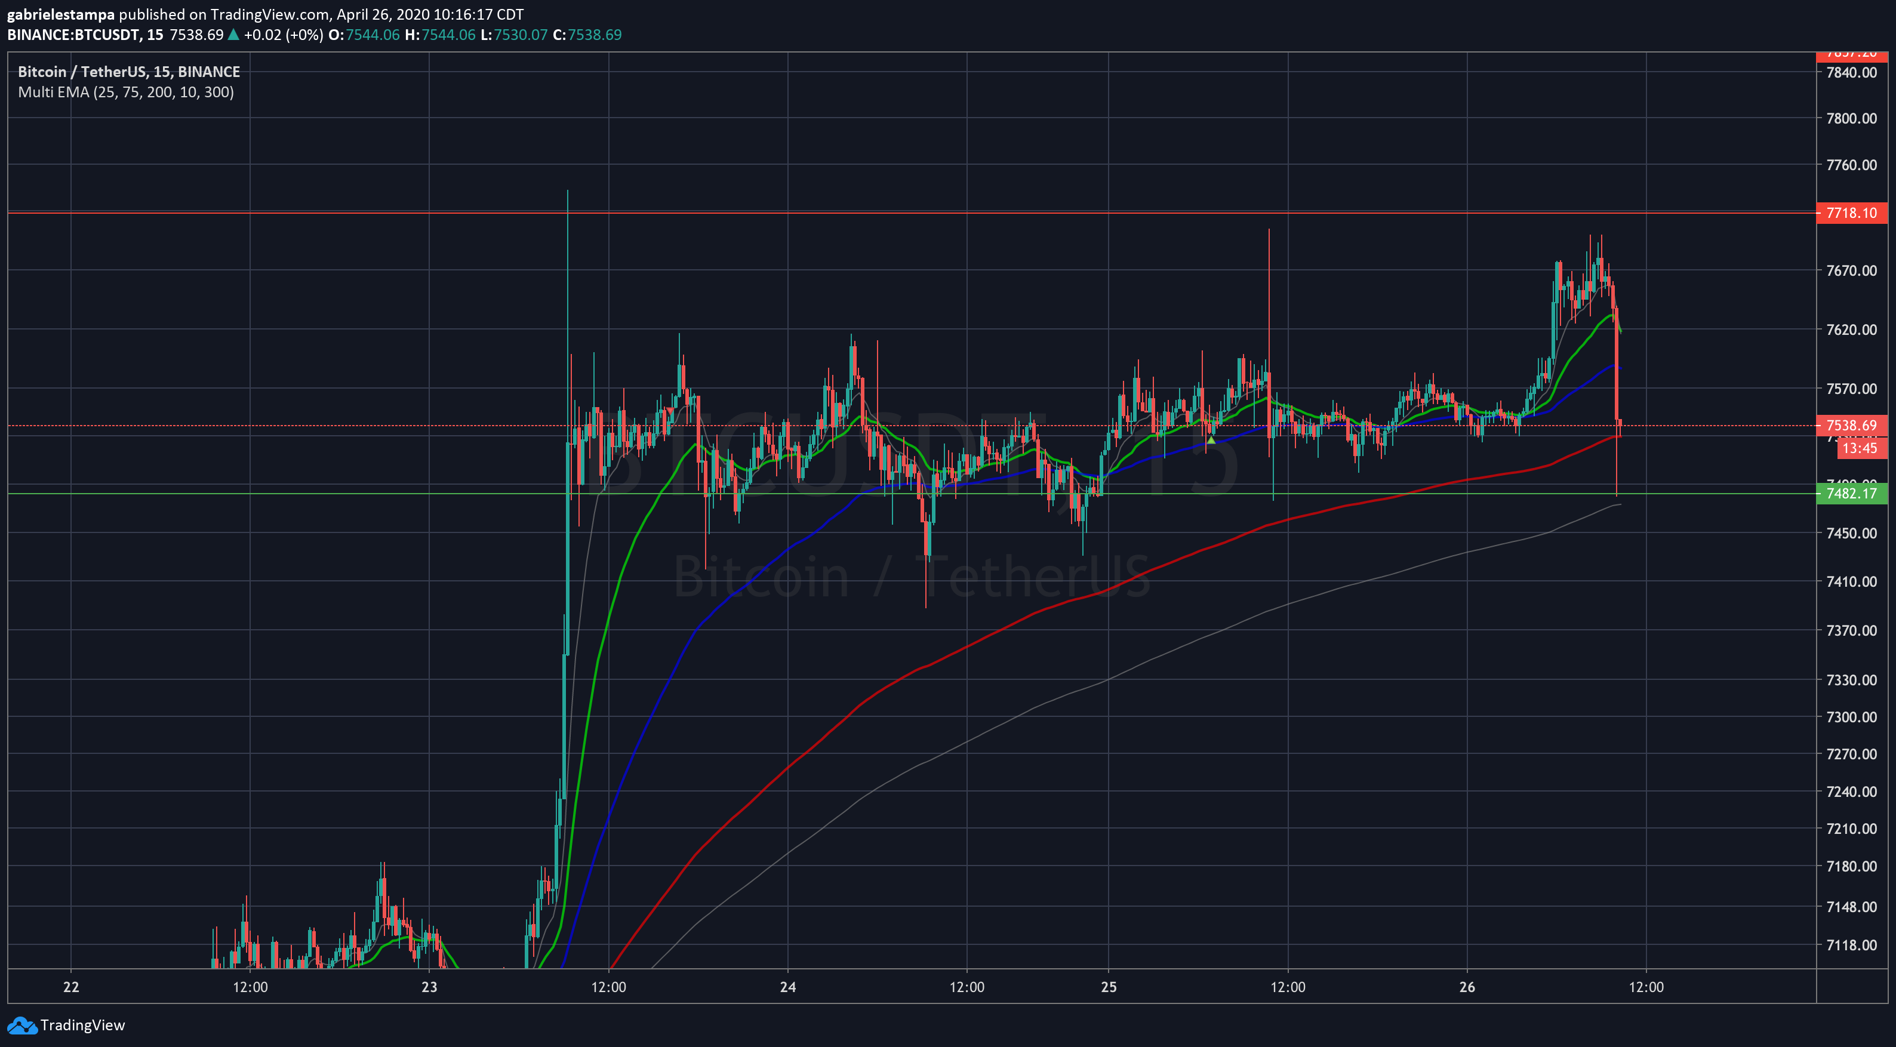Click the 7840.00 price axis value
This screenshot has width=1896, height=1047.
(1851, 72)
